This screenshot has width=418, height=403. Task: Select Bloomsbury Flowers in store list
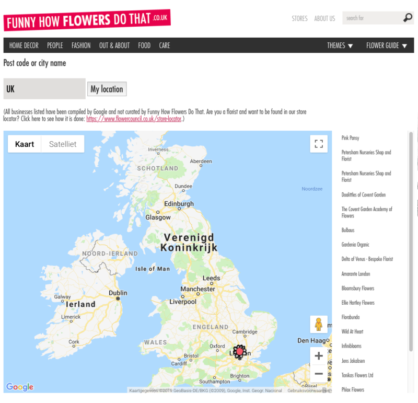358,289
